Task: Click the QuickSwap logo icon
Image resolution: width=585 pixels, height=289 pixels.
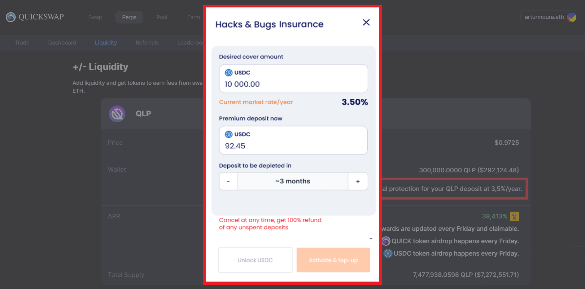Action: [x=11, y=17]
